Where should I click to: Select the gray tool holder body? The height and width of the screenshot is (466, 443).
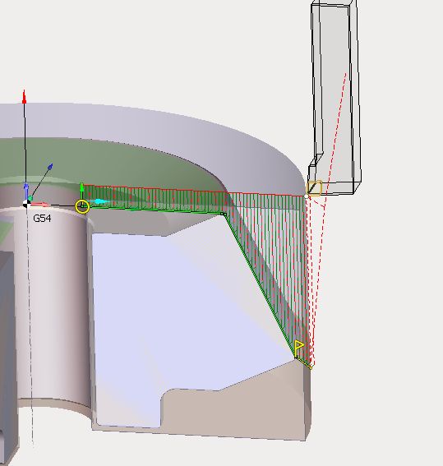335,98
